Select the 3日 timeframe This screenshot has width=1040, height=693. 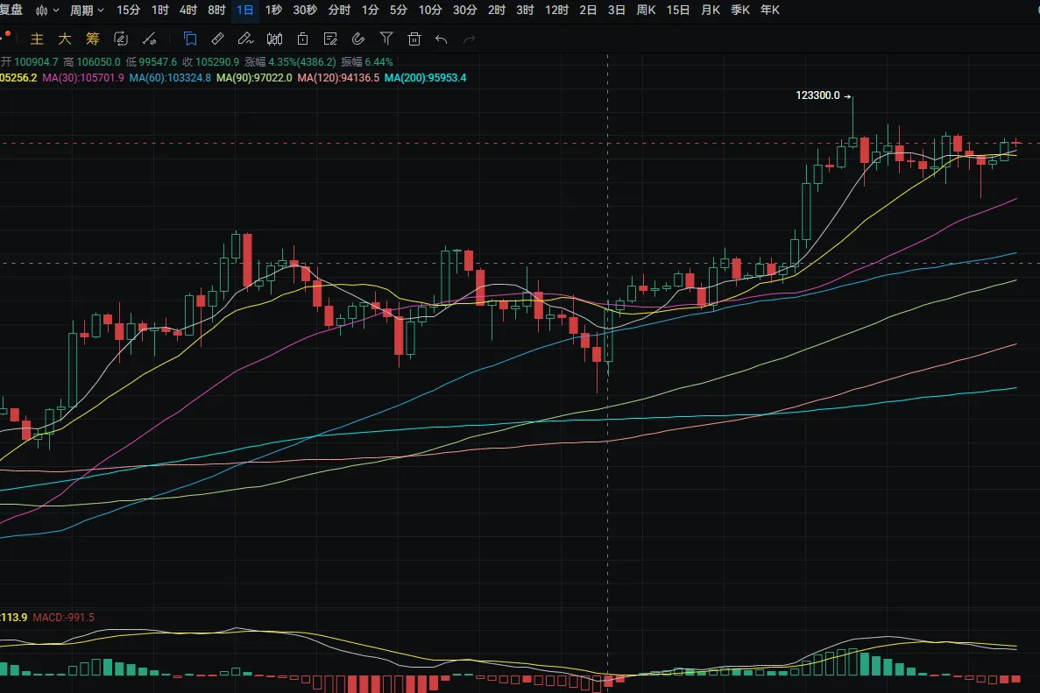(616, 10)
